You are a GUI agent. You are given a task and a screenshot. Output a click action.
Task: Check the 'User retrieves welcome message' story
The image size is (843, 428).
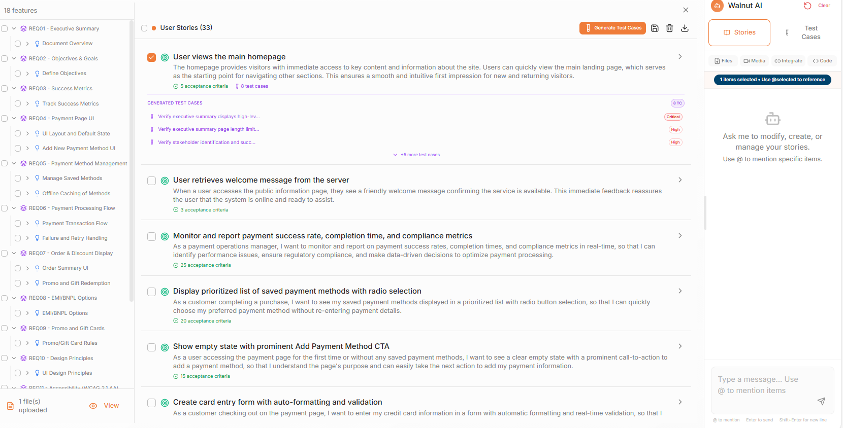pyautogui.click(x=151, y=181)
